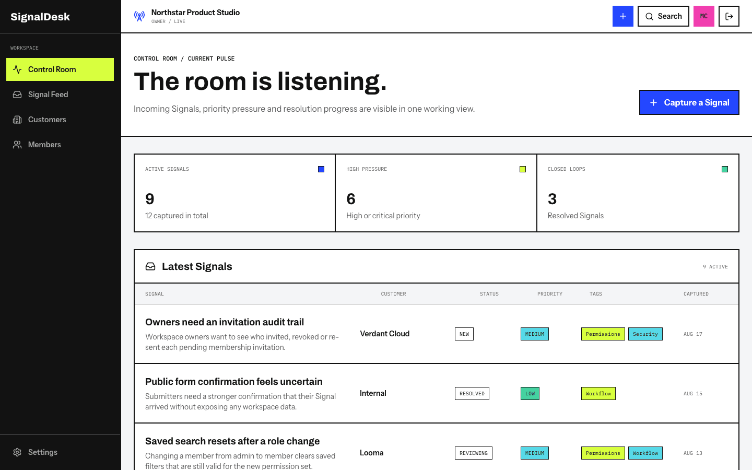Click the MEDIUM priority badge in Looma row
This screenshot has width=752, height=470.
tap(535, 453)
